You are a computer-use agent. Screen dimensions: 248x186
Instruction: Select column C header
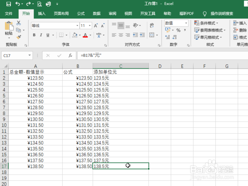(x=121, y=66)
